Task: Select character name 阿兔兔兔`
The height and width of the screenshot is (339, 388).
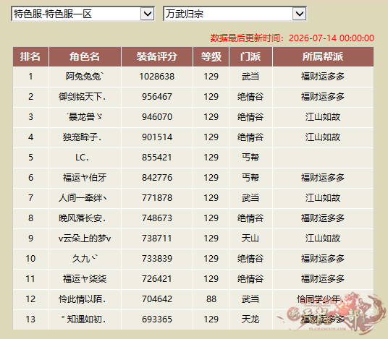Action: coord(85,77)
